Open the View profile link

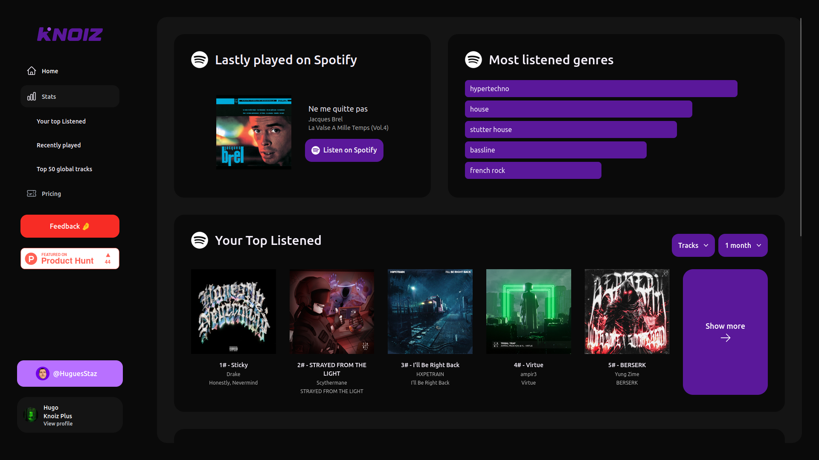click(58, 424)
